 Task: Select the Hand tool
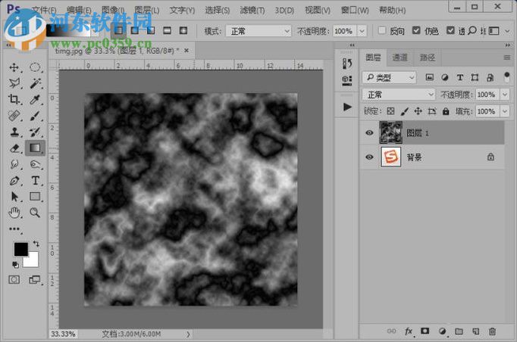pos(14,213)
